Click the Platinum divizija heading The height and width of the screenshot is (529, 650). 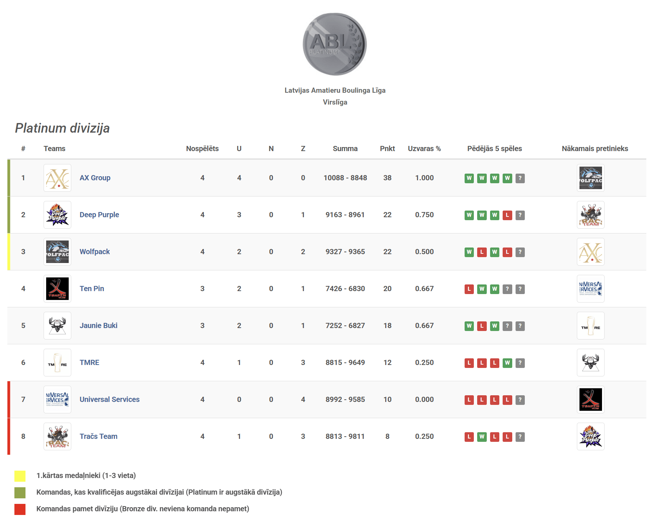click(62, 128)
